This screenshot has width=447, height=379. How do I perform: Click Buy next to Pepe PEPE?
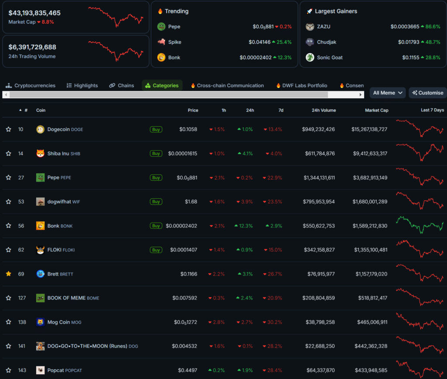[x=156, y=178]
